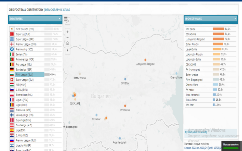
Task: Click the Manage services button
Action: click(x=231, y=145)
